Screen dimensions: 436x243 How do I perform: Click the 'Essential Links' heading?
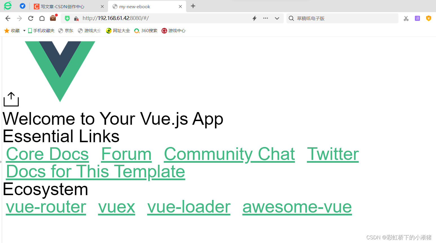pyautogui.click(x=61, y=136)
